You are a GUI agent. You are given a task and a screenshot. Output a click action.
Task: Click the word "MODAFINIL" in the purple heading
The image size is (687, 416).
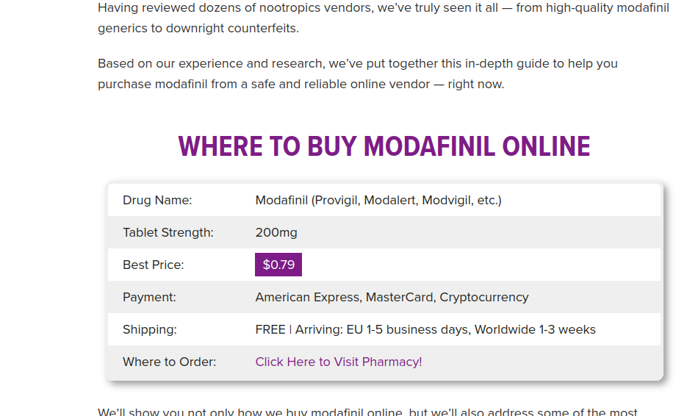[429, 146]
